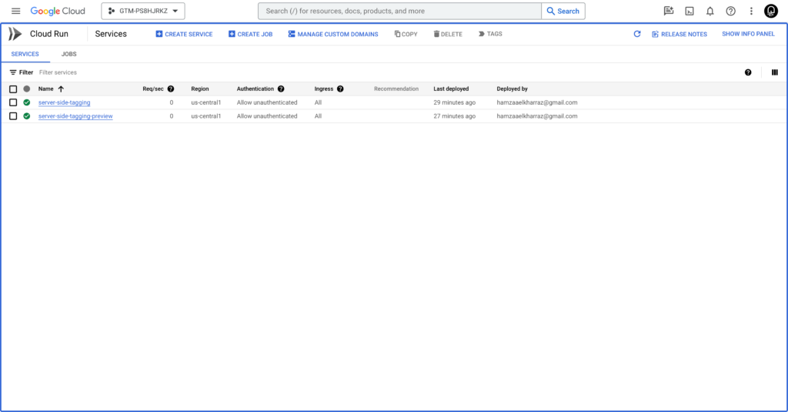Expand the GTM-PS8HJRKZ project selector dropdown
Viewport: 788px width, 412px height.
[143, 11]
